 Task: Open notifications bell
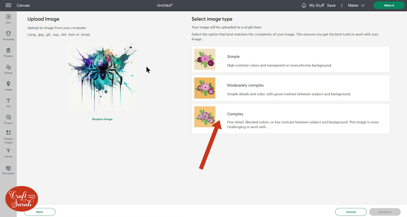pos(304,5)
